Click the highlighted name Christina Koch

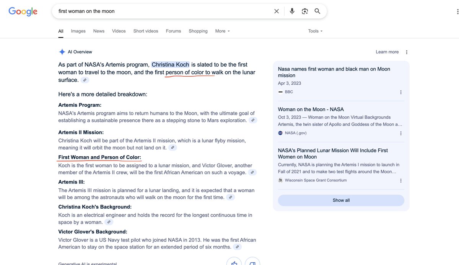point(171,65)
